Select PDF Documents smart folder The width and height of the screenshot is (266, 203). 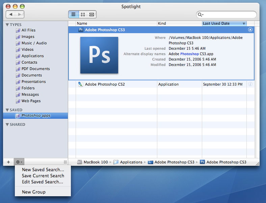pos(35,69)
